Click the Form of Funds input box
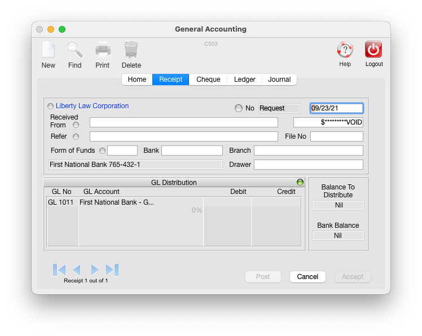Image resolution: width=422 pixels, height=336 pixels. point(122,151)
